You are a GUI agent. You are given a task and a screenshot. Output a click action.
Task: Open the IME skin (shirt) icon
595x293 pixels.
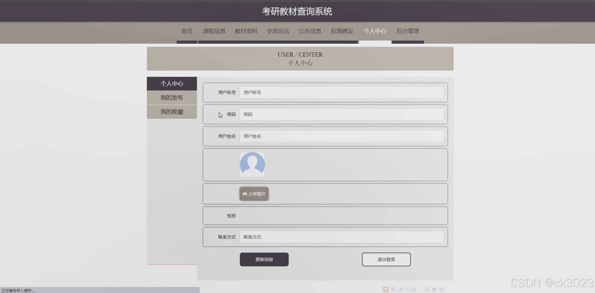(x=434, y=289)
